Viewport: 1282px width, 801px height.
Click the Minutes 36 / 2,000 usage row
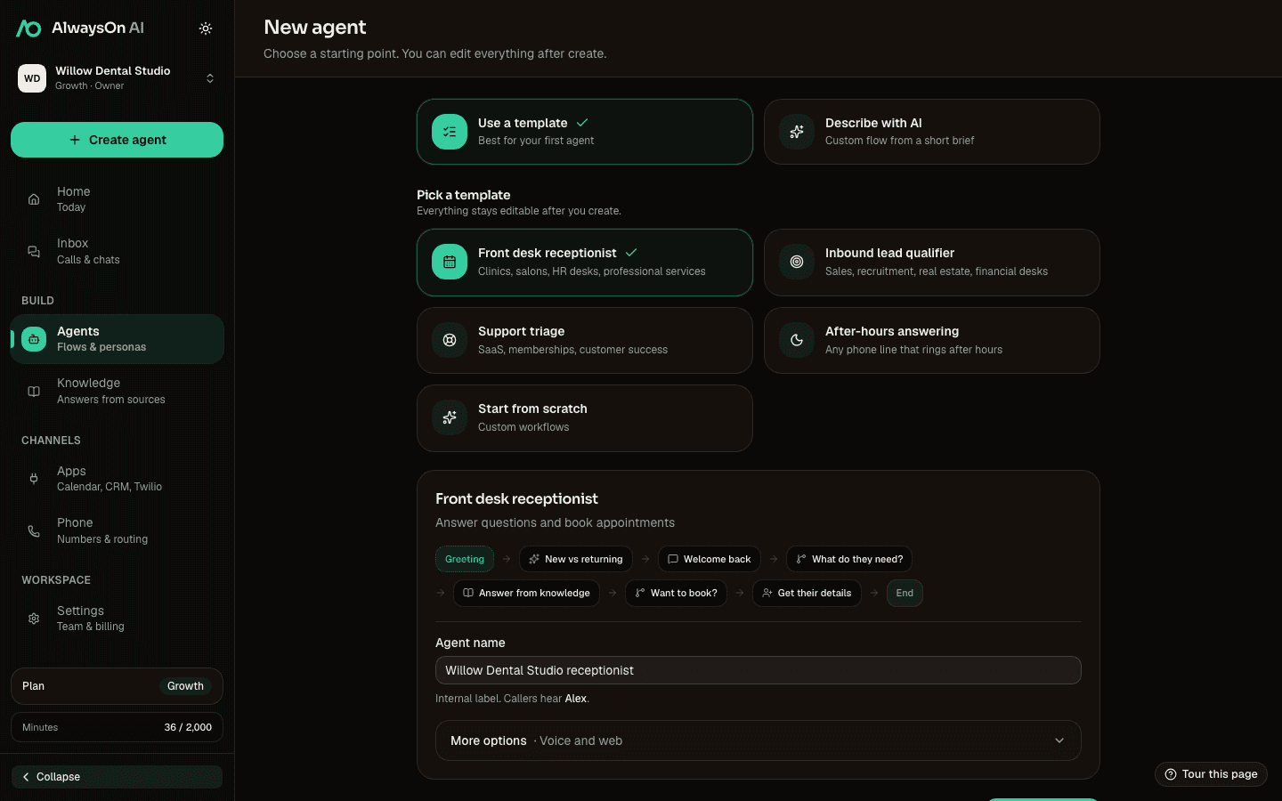pos(117,727)
